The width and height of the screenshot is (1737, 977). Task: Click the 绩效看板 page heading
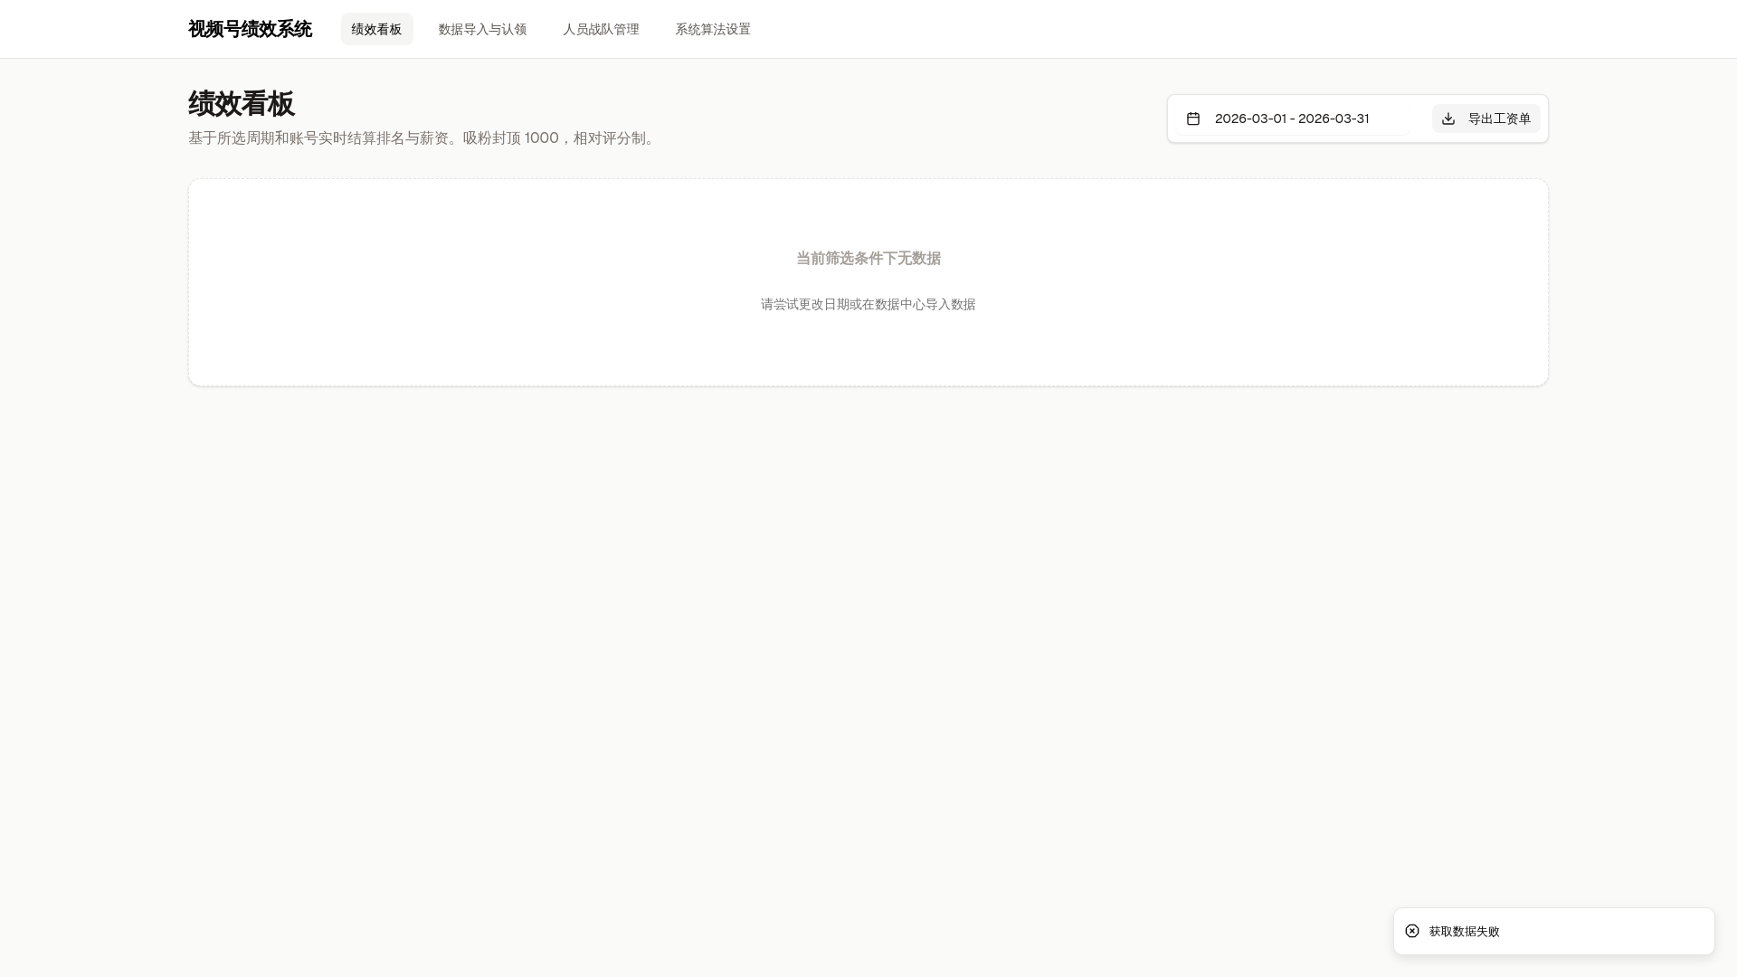(242, 104)
